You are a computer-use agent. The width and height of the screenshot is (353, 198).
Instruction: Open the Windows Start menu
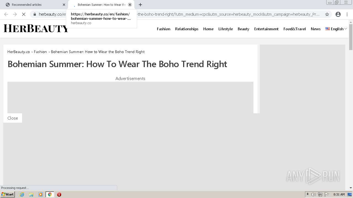[7, 194]
